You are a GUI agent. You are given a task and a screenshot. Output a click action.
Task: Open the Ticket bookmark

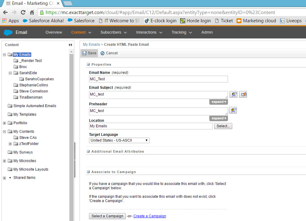[224, 21]
